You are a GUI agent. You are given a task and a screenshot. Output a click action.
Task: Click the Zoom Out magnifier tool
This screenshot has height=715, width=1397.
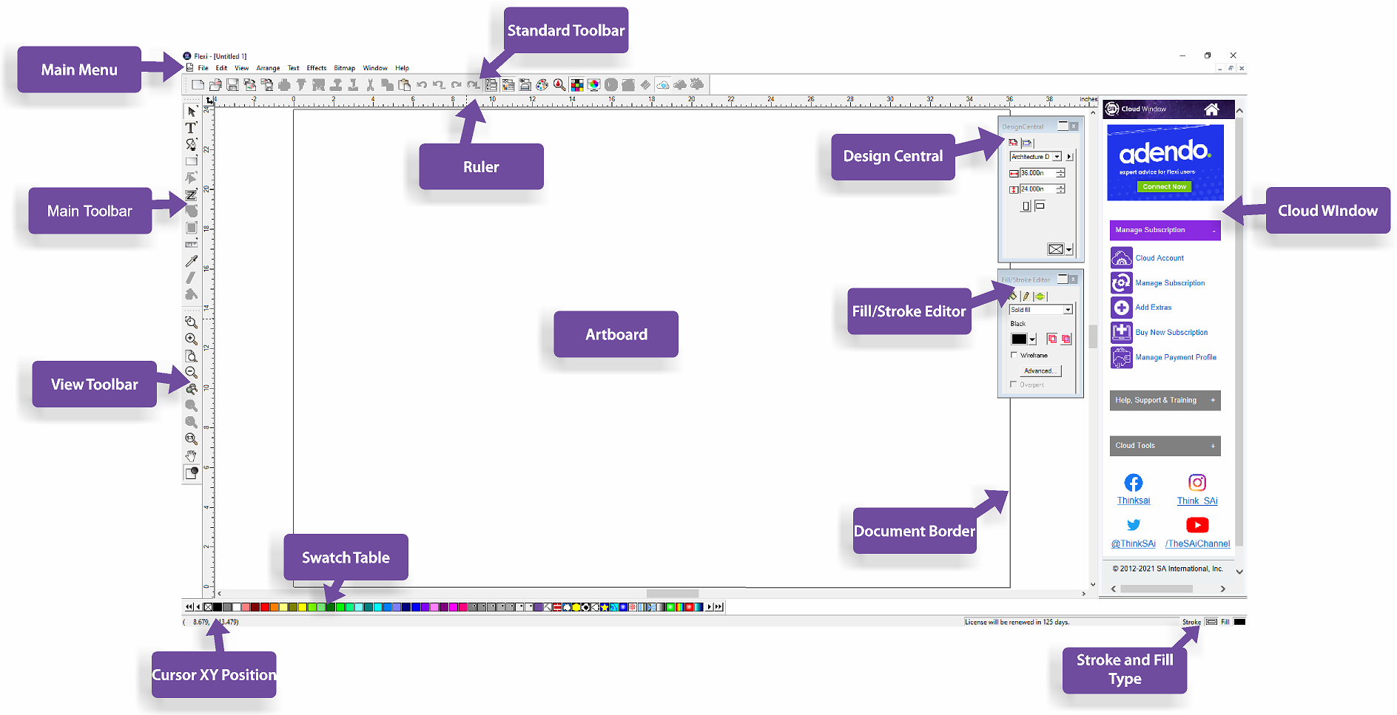point(191,373)
